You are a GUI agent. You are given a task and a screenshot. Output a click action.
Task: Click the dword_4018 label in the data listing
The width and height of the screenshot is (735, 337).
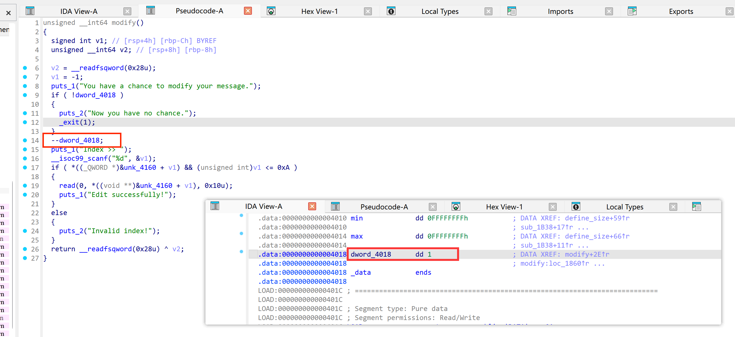pos(371,254)
